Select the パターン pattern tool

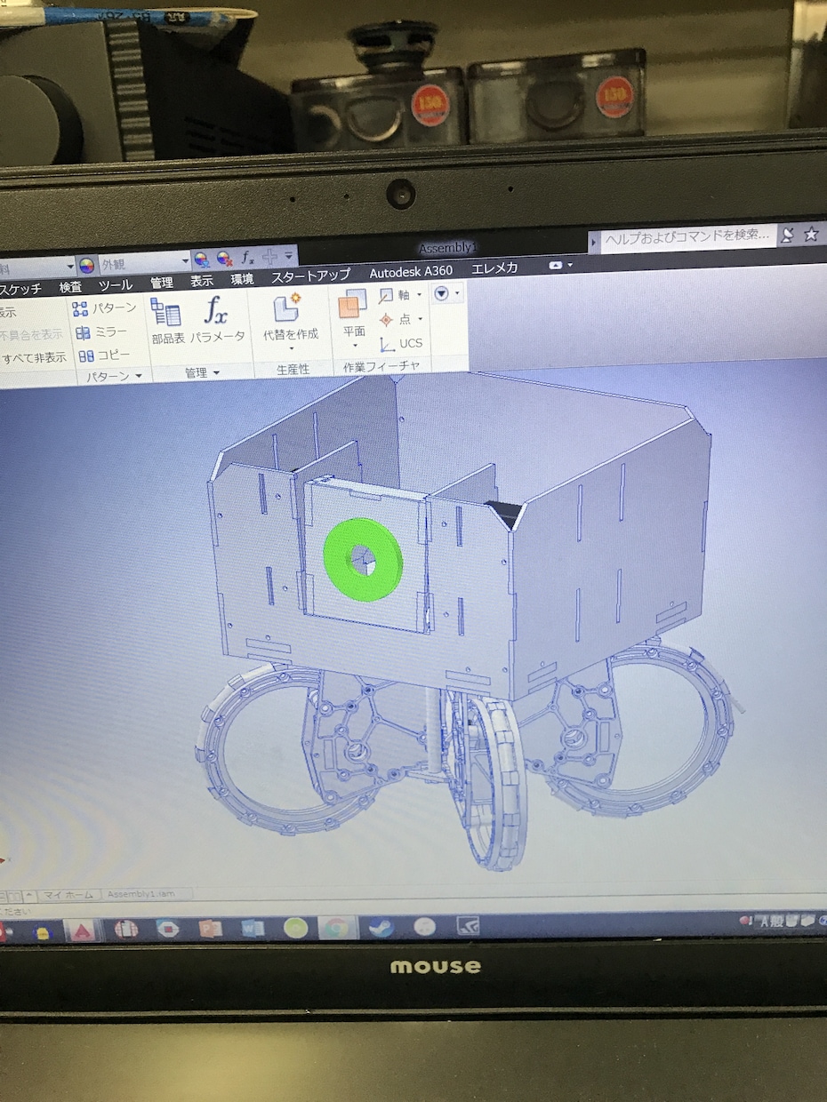106,308
